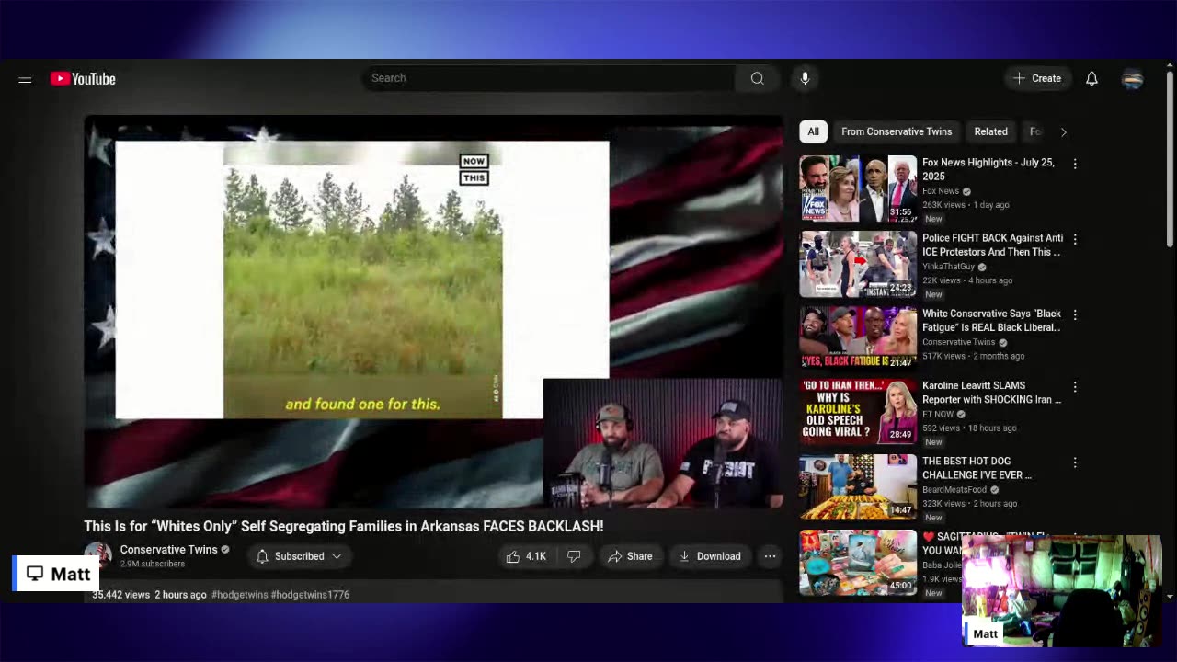Viewport: 1177px width, 662px height.
Task: Click the Share button
Action: 630,556
